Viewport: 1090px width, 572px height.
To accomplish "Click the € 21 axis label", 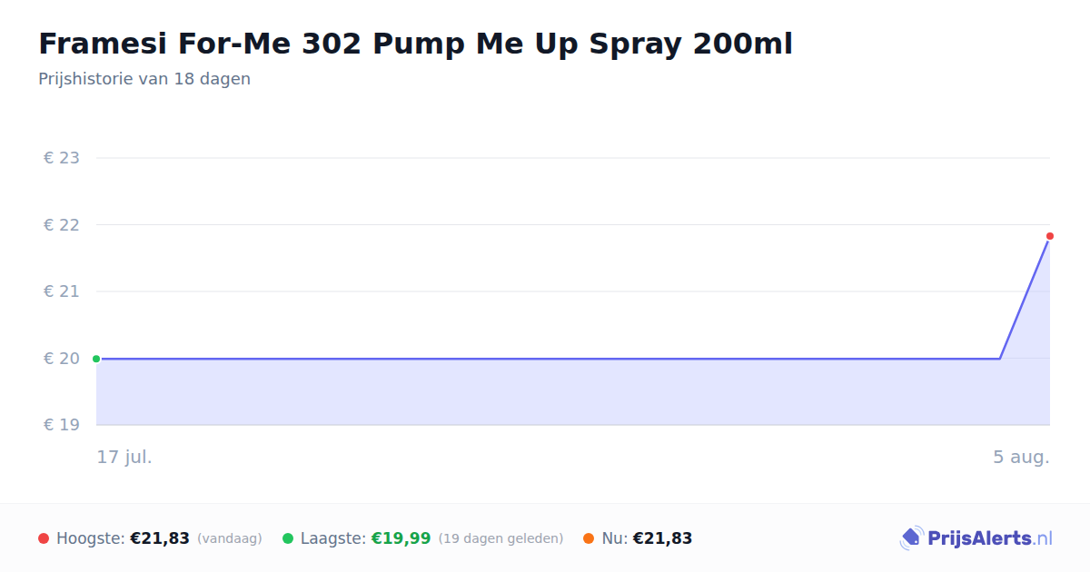I will click(x=62, y=291).
